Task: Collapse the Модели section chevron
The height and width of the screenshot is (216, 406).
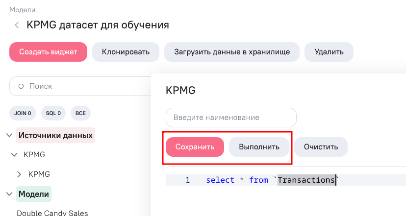Action: 9,194
